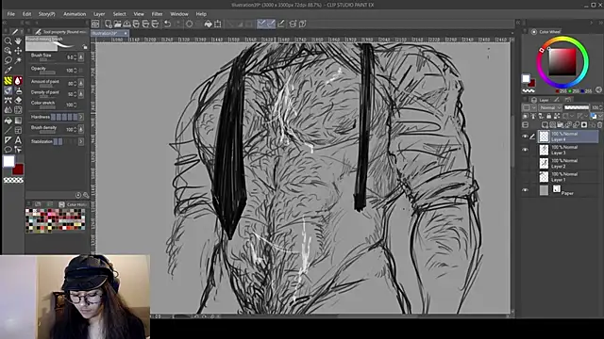Viewport: 604px width, 339px height.
Task: Select the Eyedropper tool
Action: coord(8,70)
